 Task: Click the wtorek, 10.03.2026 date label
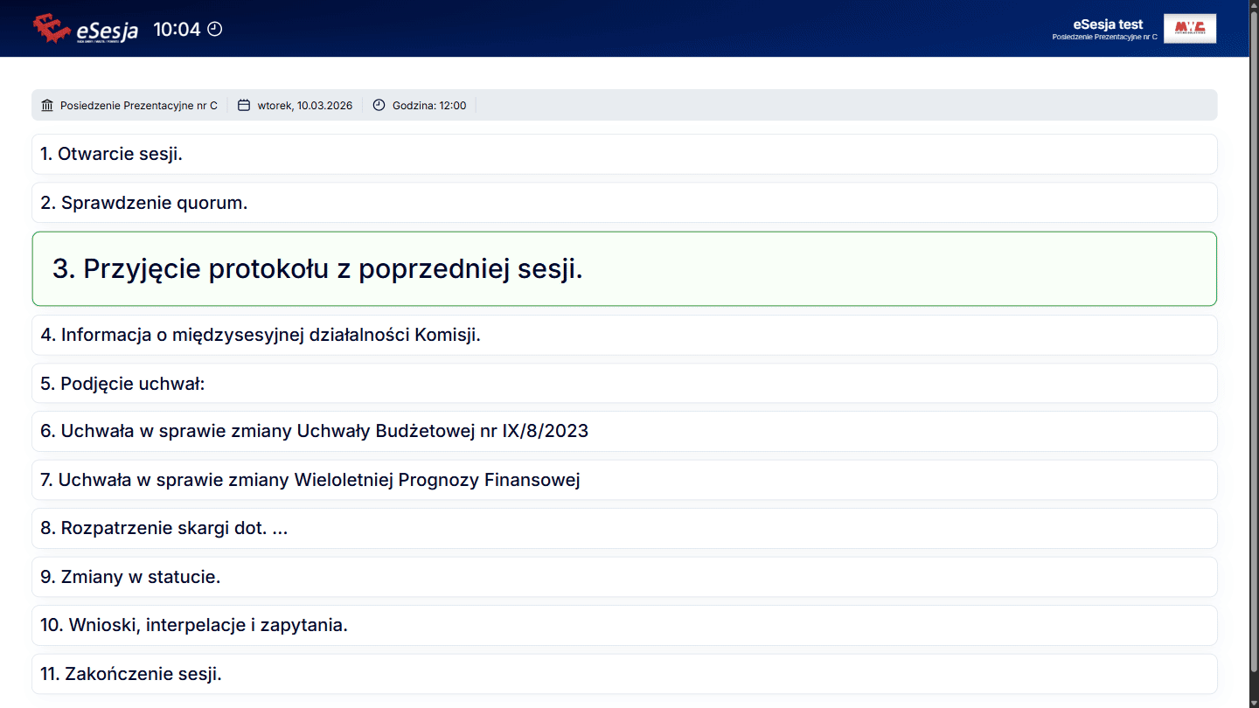pos(304,106)
